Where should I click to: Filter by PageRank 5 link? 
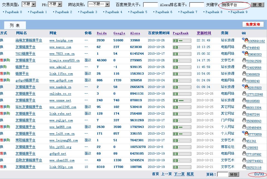click(x=139, y=12)
